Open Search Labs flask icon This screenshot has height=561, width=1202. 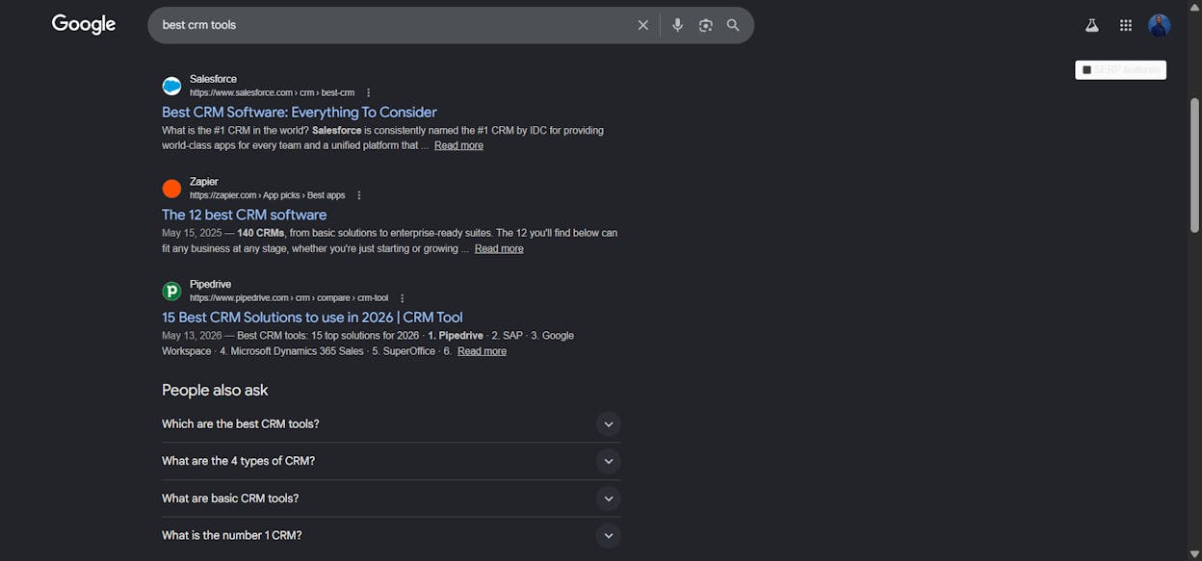coord(1092,26)
